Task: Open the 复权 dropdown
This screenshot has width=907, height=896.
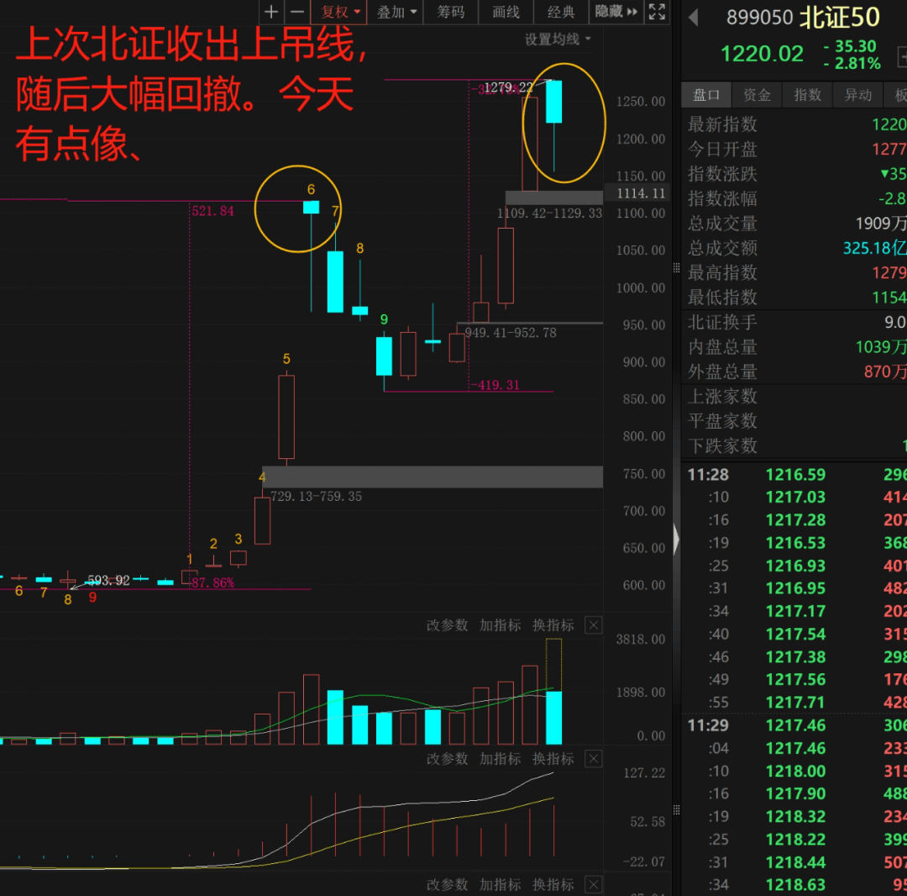Action: click(x=339, y=12)
